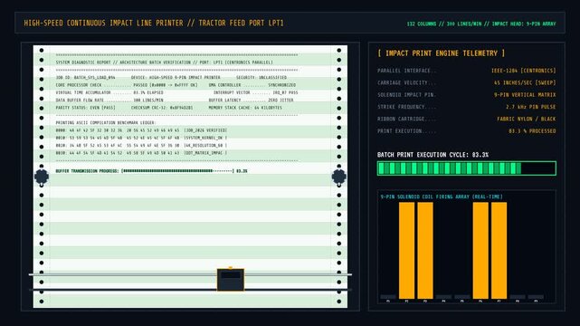This screenshot has width=580, height=326.
Task: Click the Core Processor Check line
Action: [127, 85]
